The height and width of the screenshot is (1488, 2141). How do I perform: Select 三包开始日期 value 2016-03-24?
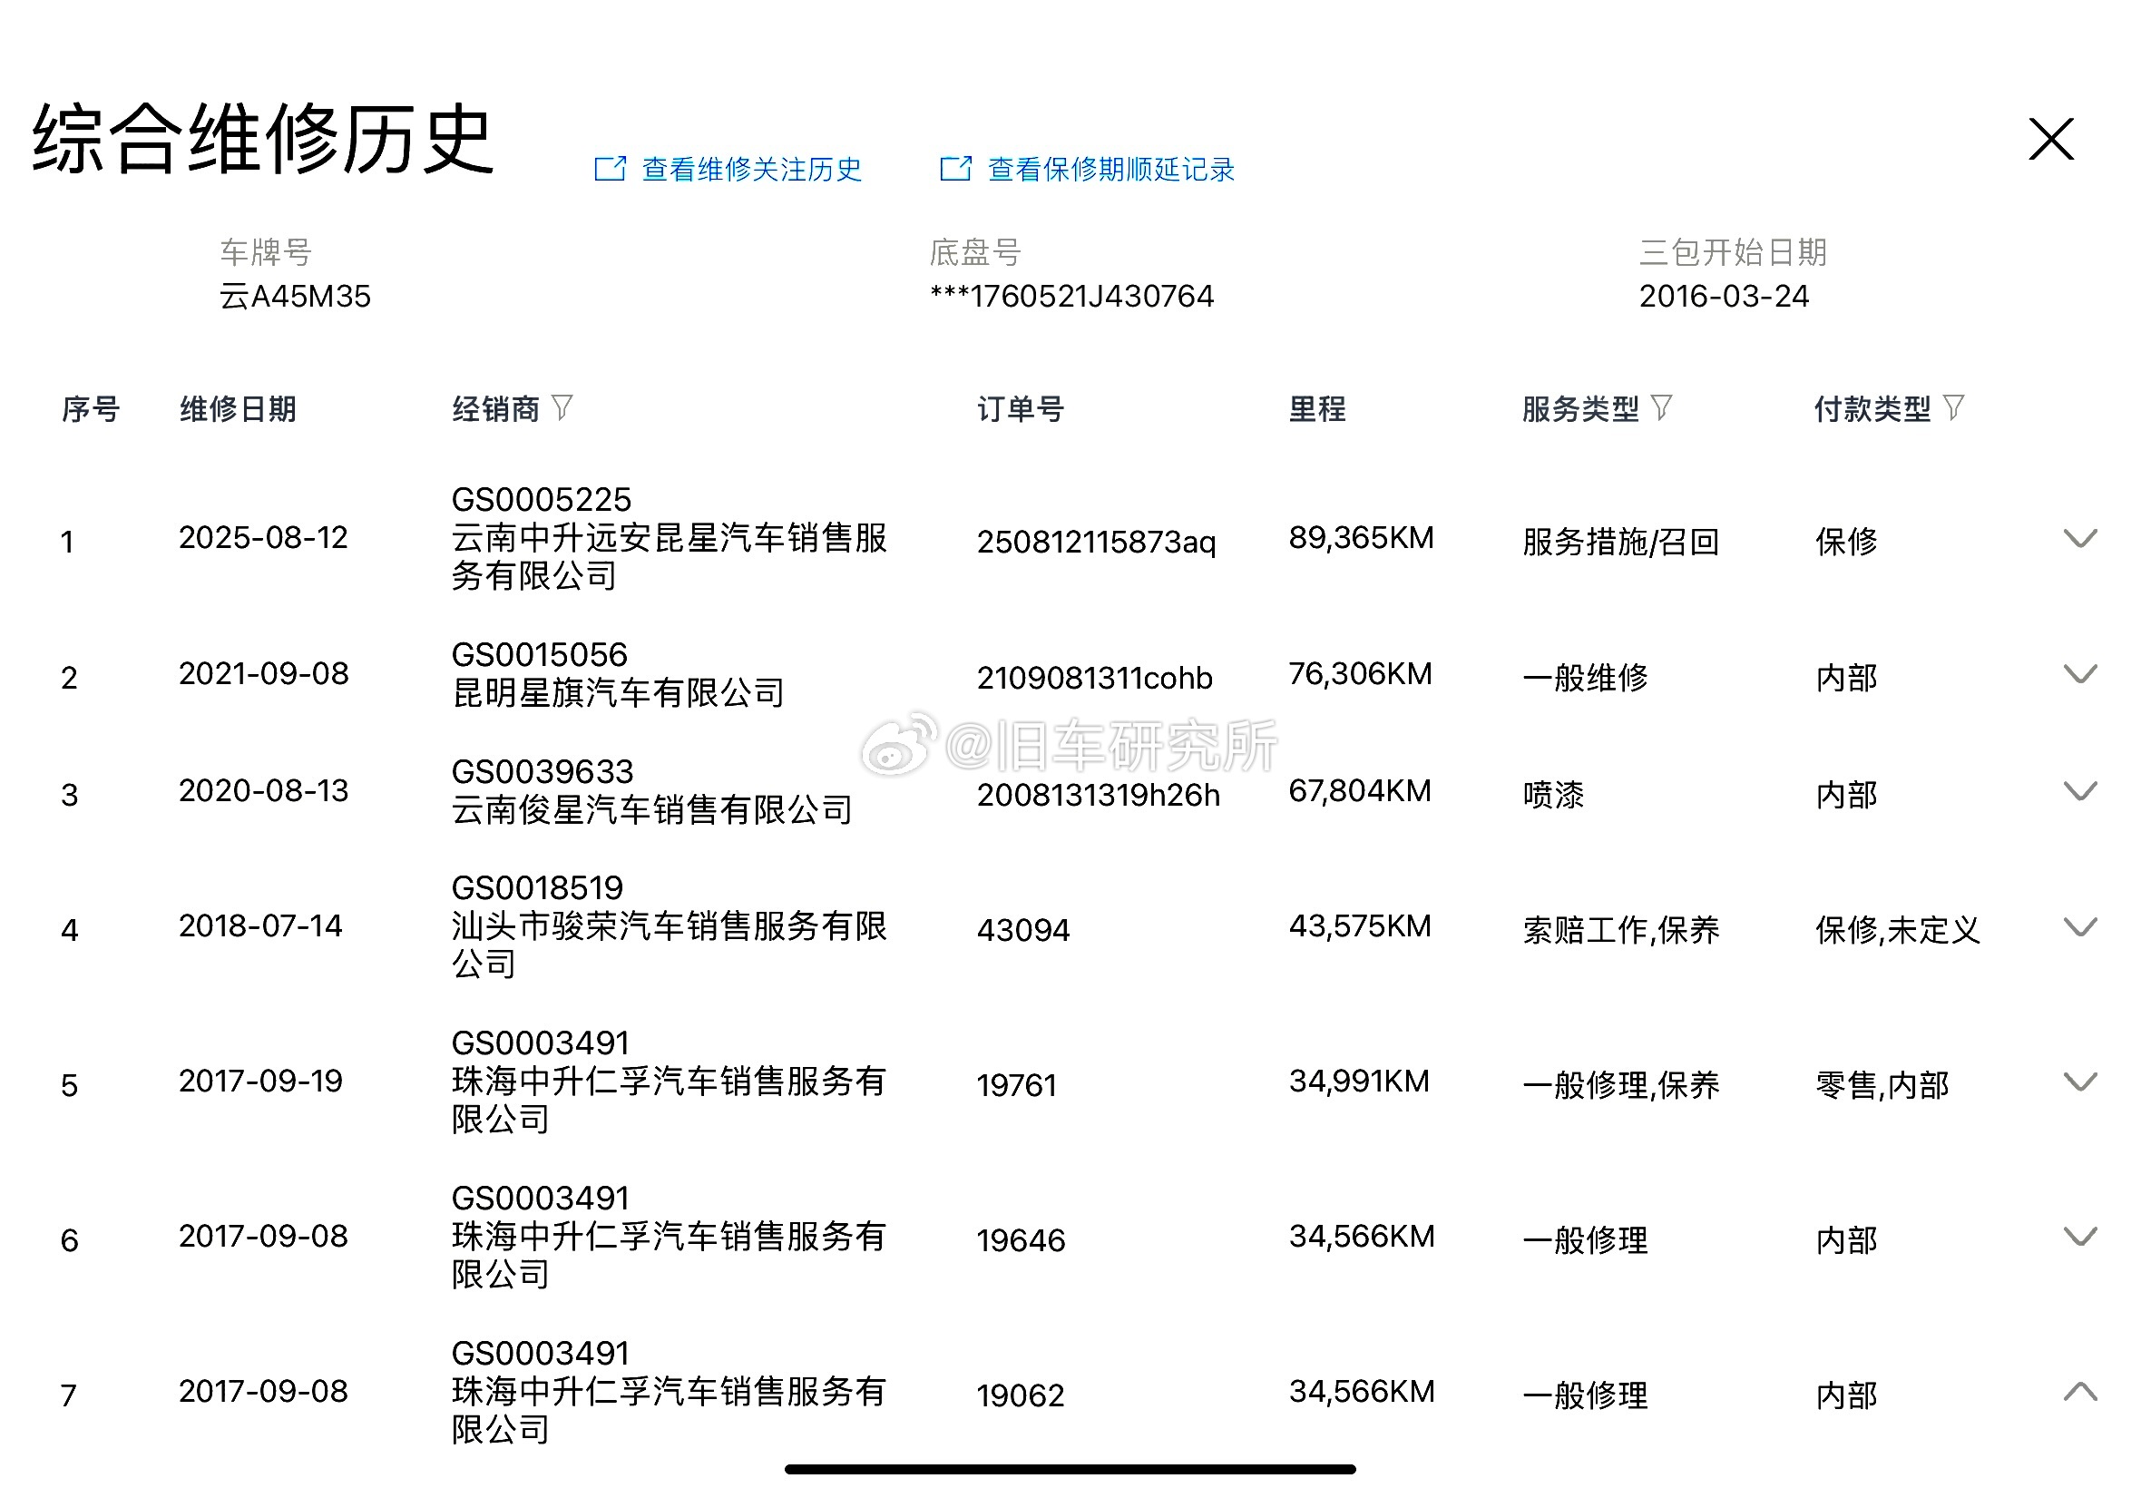[1724, 297]
